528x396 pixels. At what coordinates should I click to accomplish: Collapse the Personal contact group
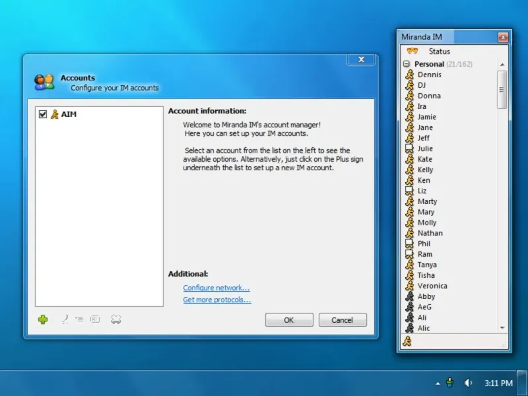point(407,63)
